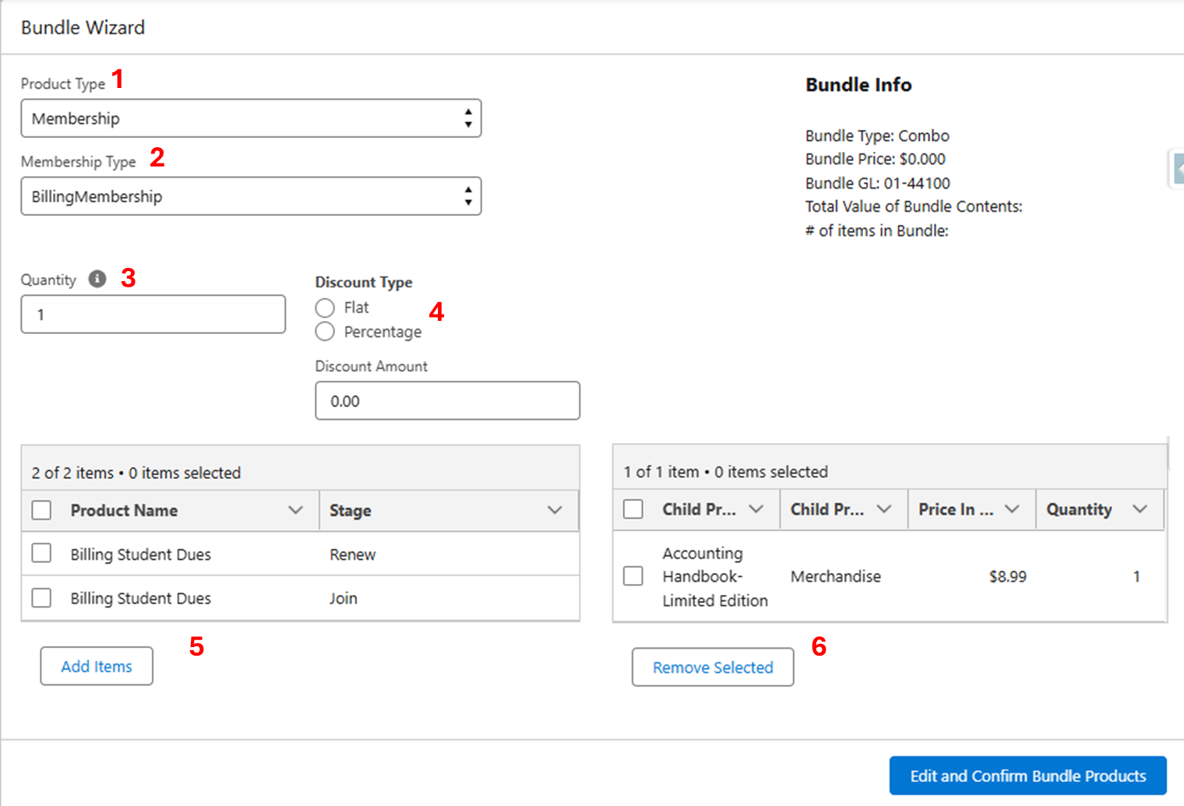The image size is (1184, 806).
Task: Click the Add Items button
Action: pos(97,667)
